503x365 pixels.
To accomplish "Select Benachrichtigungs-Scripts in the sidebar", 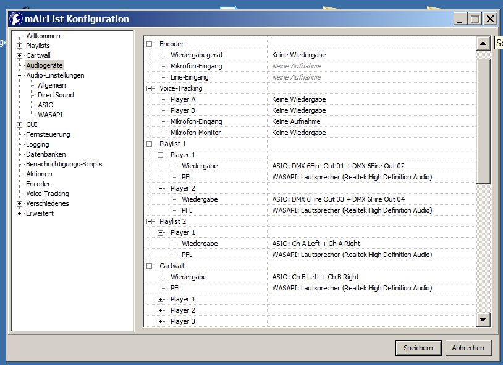I will point(64,164).
